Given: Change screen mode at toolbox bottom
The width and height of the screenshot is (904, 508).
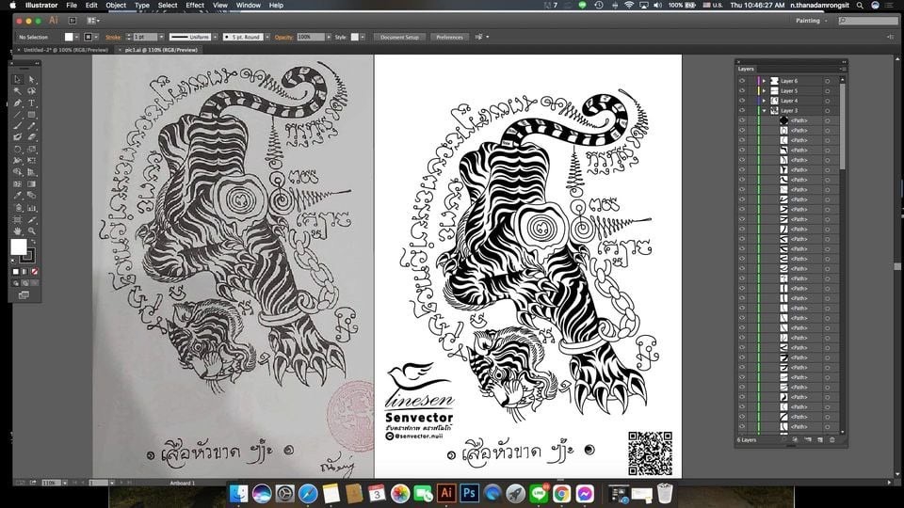Looking at the screenshot, I should click(x=24, y=294).
